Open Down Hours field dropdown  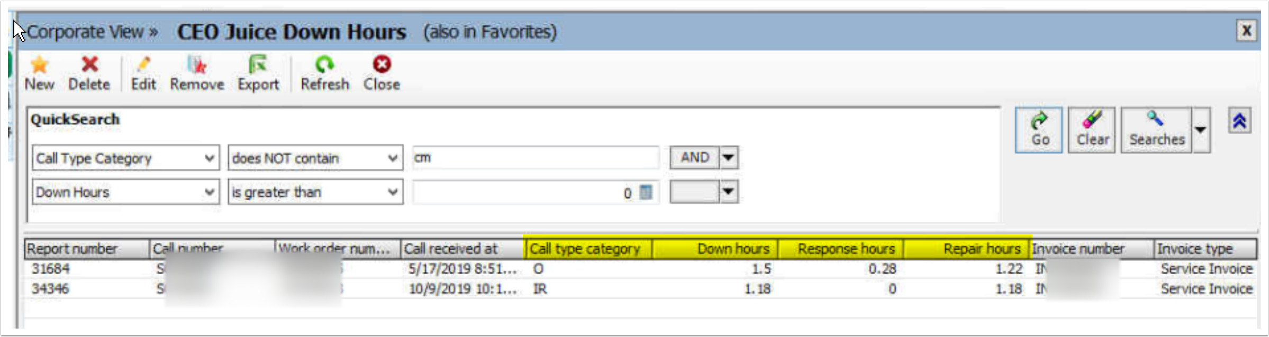[x=210, y=192]
